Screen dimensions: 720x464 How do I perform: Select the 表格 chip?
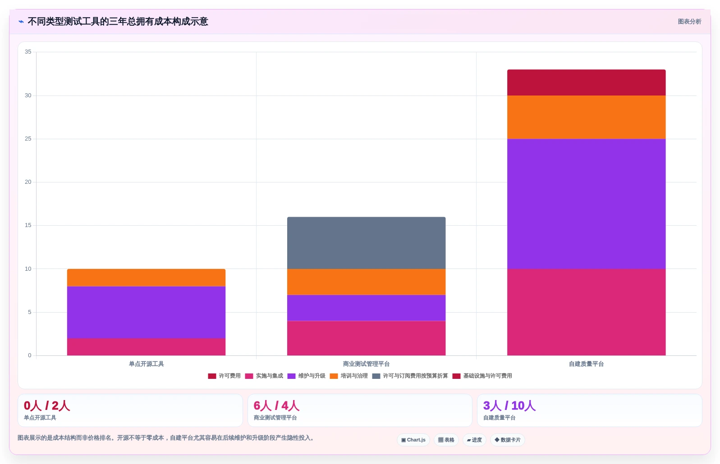pos(446,440)
